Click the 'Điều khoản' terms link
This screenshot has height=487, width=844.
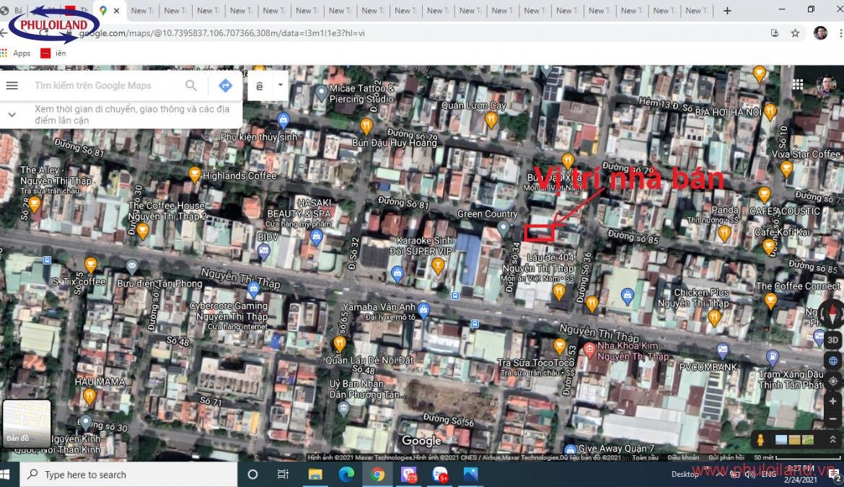682,457
